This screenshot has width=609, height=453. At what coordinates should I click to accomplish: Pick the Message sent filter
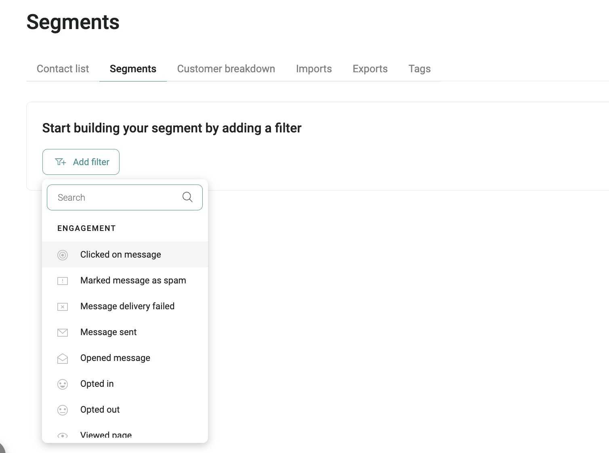tap(125, 332)
